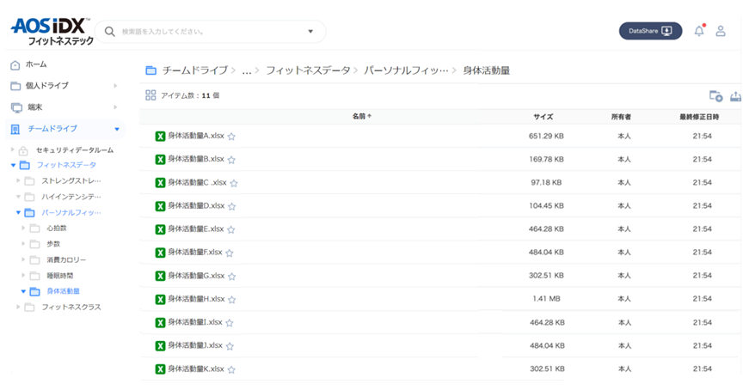Open the notification bell
Image resolution: width=749 pixels, height=390 pixels.
point(699,31)
